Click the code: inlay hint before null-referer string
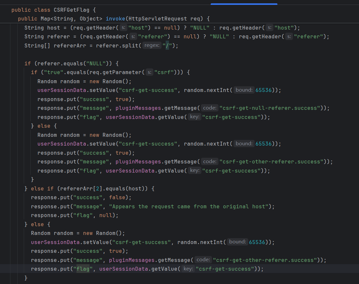Screen dimensions: 359x284 pos(209,108)
